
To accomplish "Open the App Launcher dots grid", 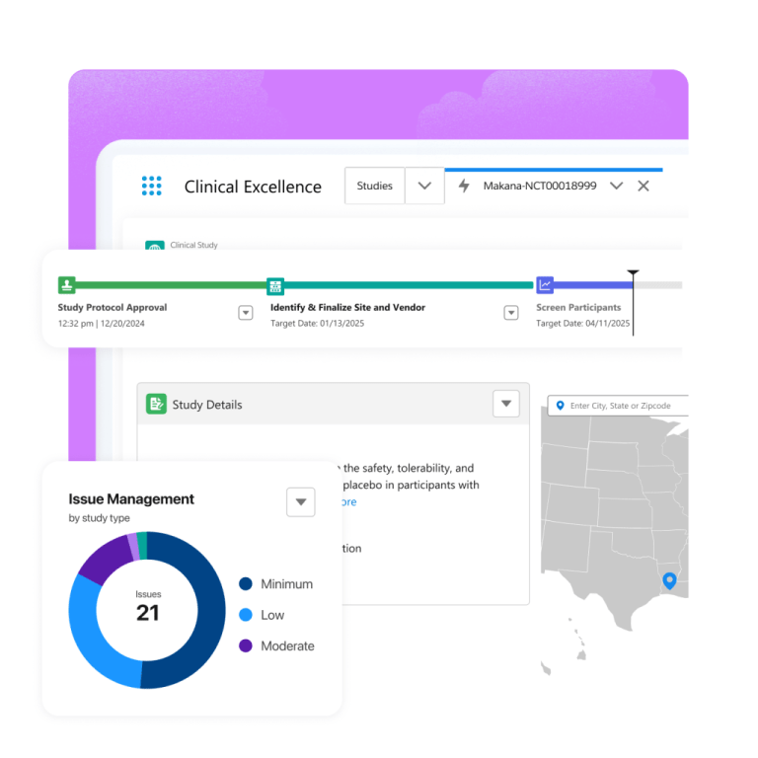I will coord(151,186).
